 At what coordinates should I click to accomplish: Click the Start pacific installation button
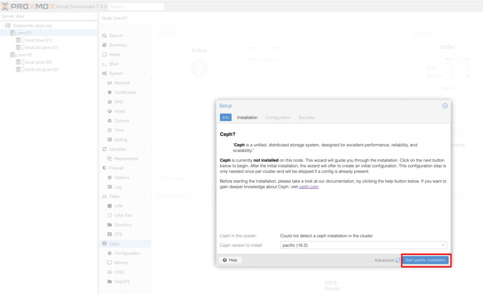click(425, 260)
